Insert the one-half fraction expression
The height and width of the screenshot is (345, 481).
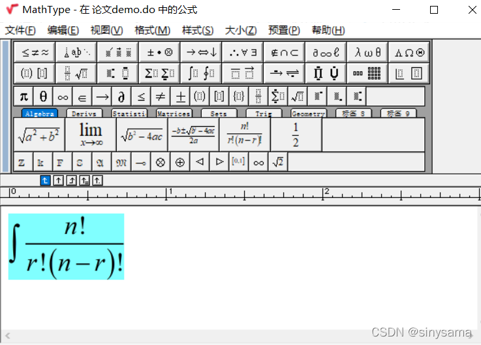click(296, 135)
